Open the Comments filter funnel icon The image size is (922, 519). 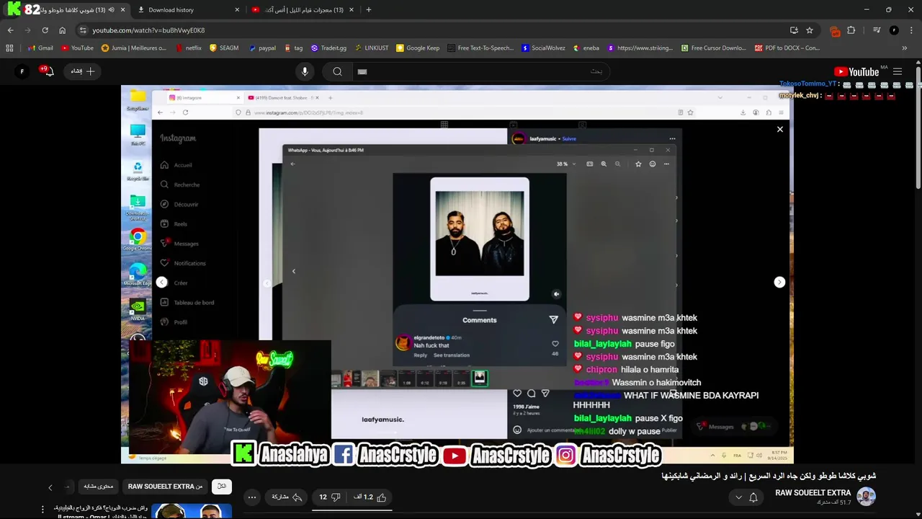(553, 319)
